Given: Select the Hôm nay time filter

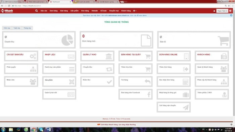Looking at the screenshot, I should [x=7, y=28].
